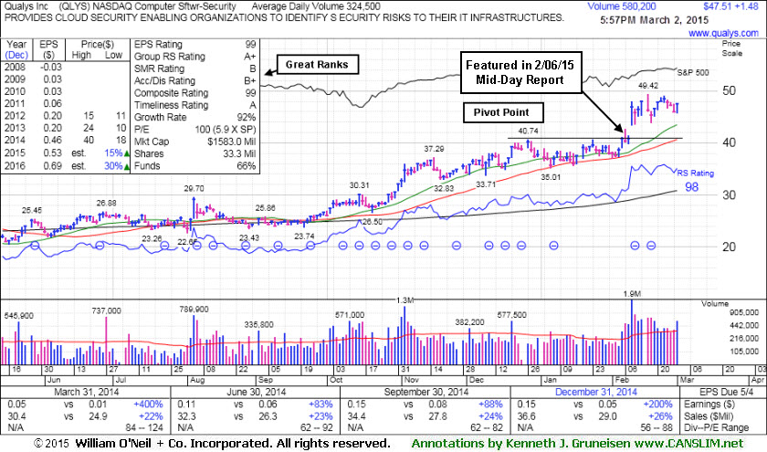The image size is (767, 452).
Task: Click the RS Rating 98 label
Action: (x=695, y=180)
